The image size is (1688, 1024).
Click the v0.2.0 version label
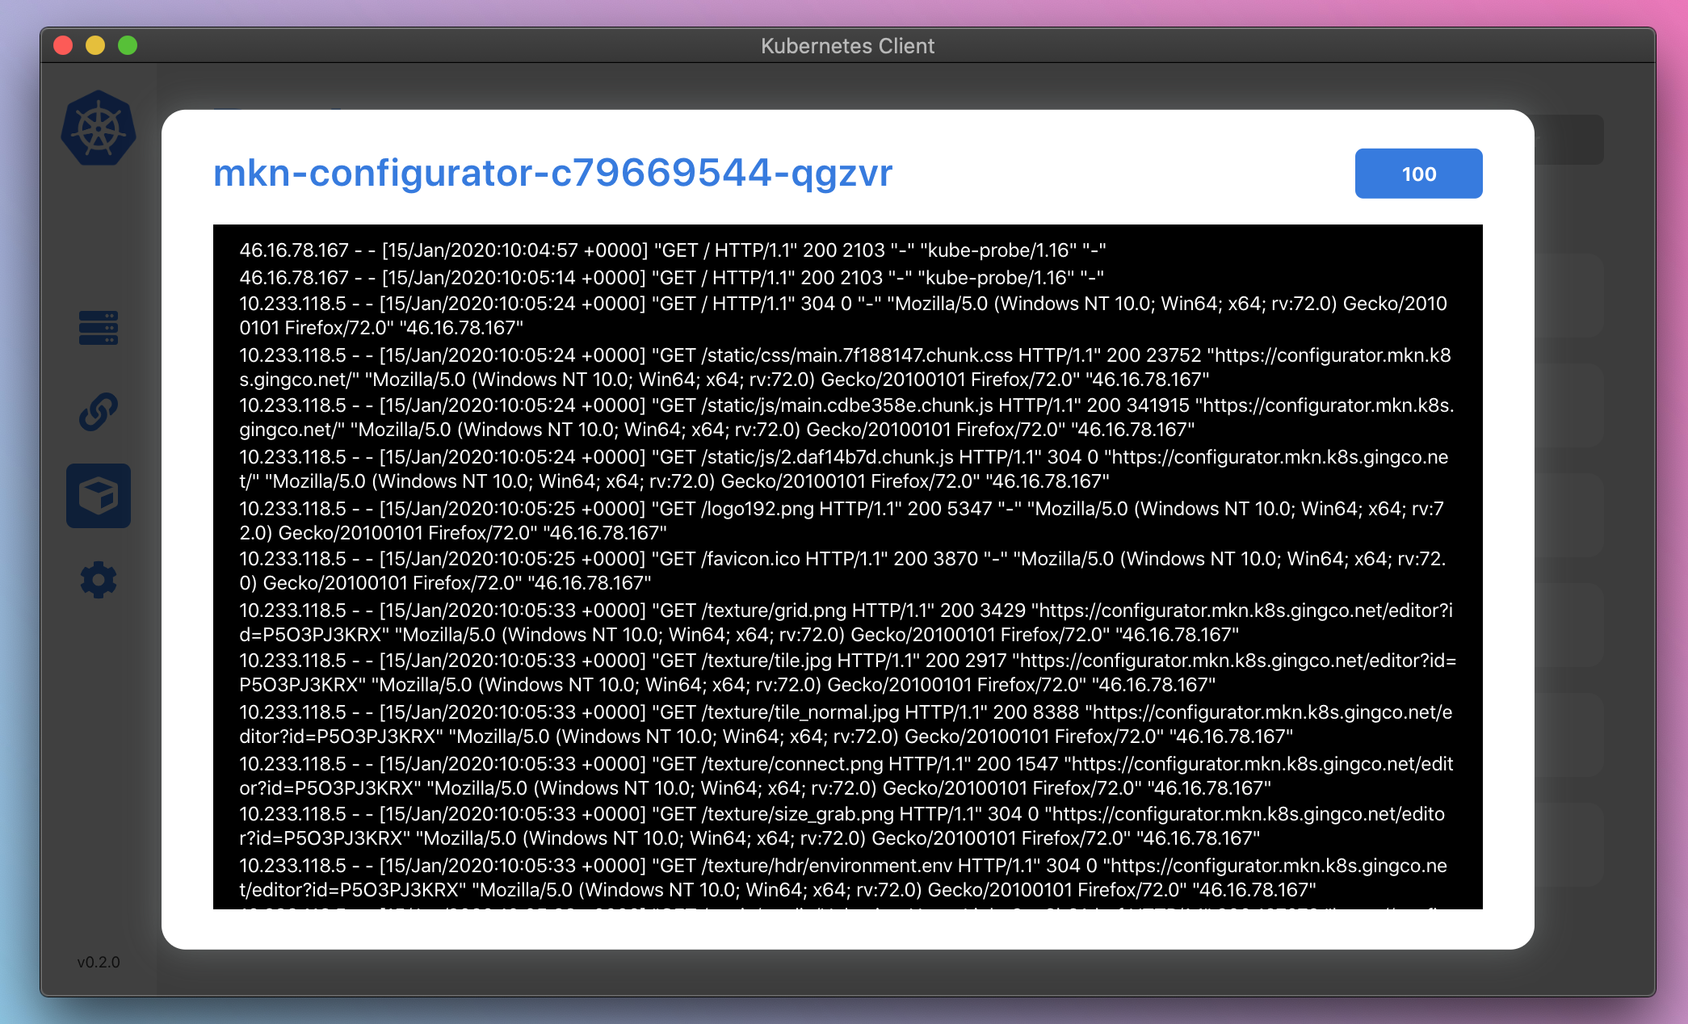99,962
